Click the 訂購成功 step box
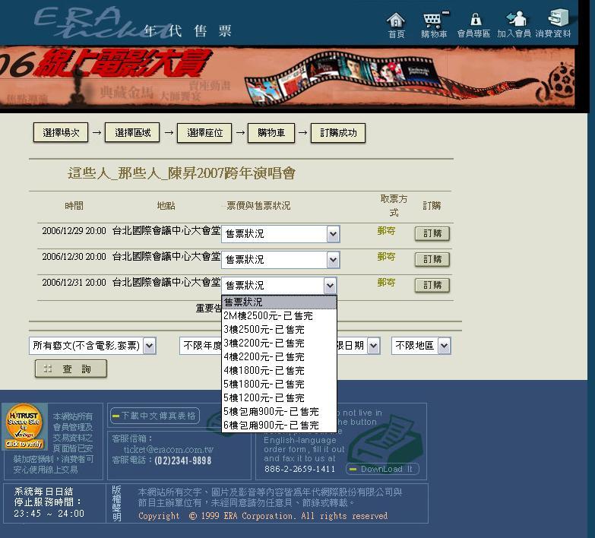 [x=338, y=132]
